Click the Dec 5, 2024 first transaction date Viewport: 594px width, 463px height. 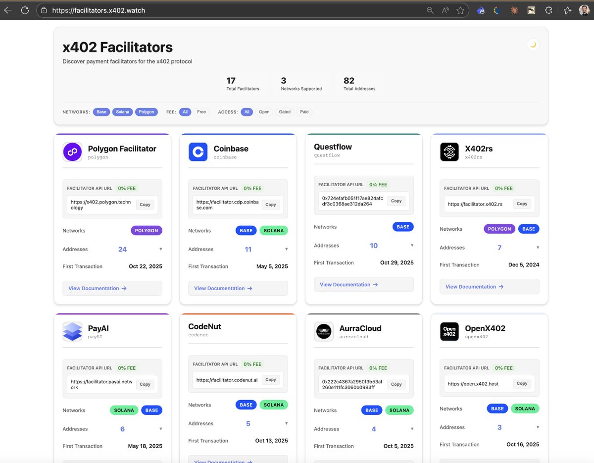[524, 265]
